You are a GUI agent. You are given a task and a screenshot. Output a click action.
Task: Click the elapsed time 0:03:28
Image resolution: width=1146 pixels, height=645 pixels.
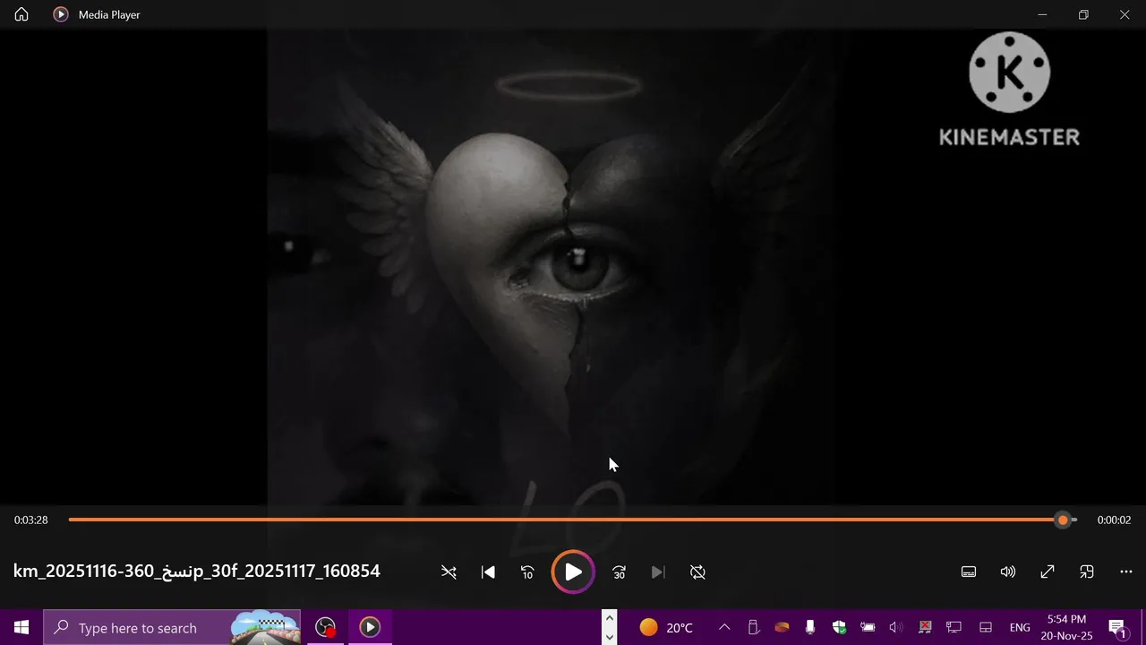pos(31,520)
